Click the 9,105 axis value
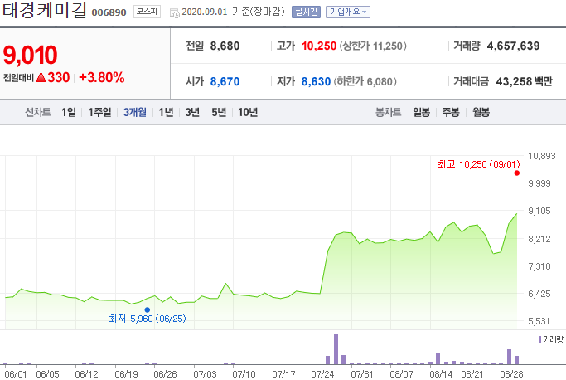Screen dimensions: 566x380 539,211
